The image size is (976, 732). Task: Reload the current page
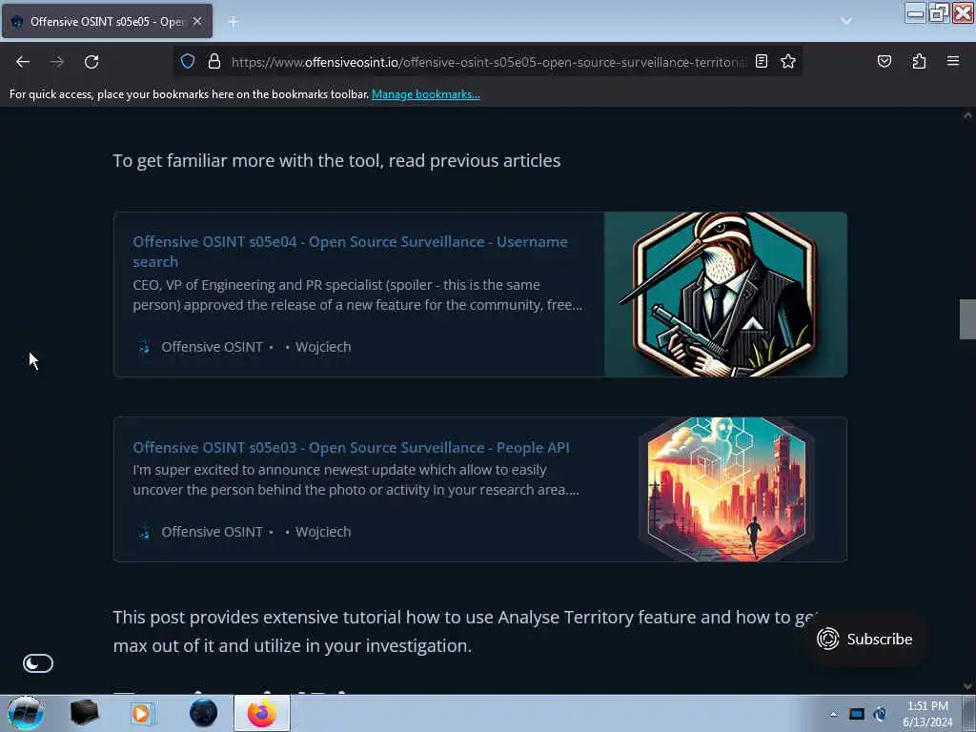pos(91,62)
